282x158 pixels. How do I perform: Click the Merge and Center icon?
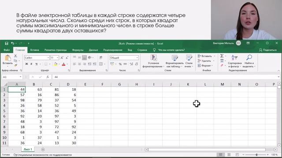coord(101,64)
